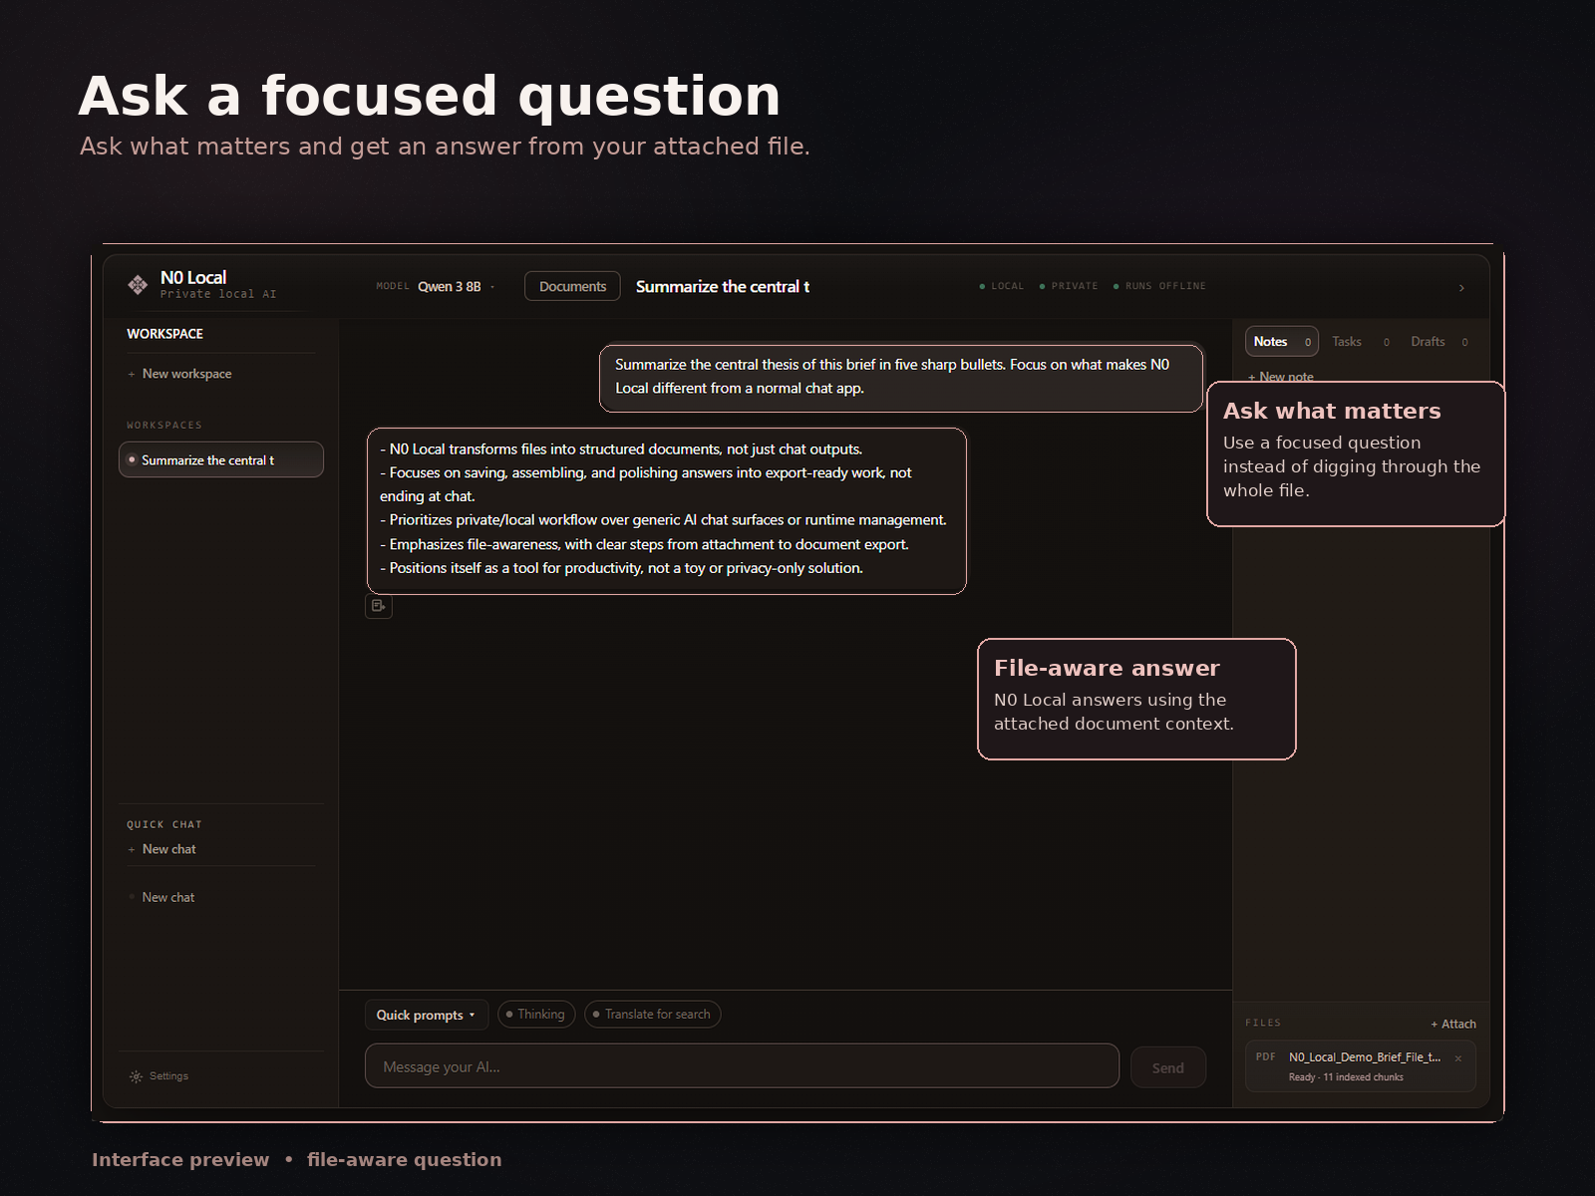The height and width of the screenshot is (1196, 1595).
Task: Focus the 'Message your AI...' field
Action: click(x=742, y=1066)
